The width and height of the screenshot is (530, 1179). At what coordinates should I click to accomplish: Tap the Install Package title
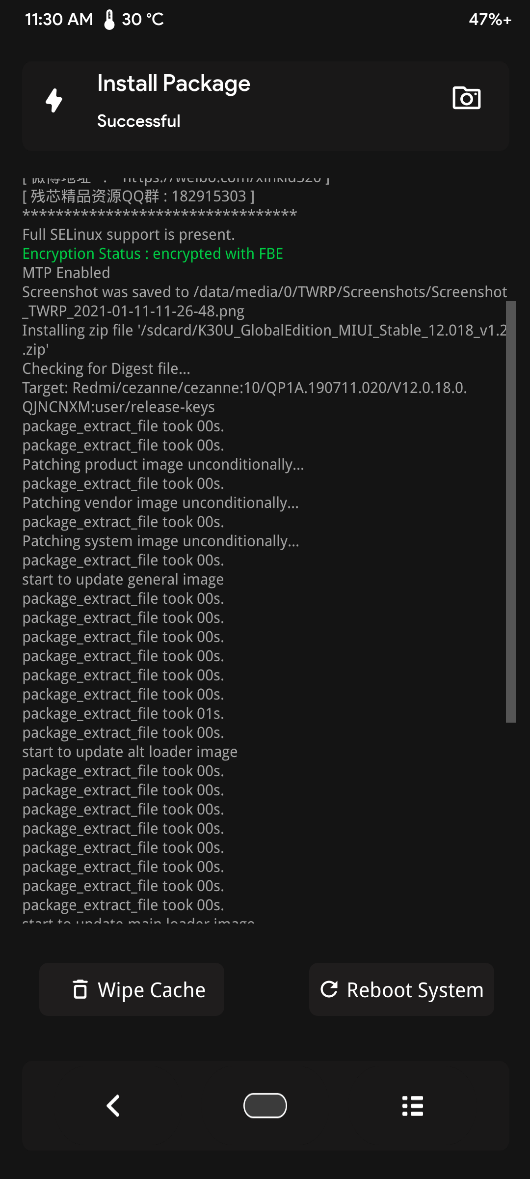[x=174, y=84]
